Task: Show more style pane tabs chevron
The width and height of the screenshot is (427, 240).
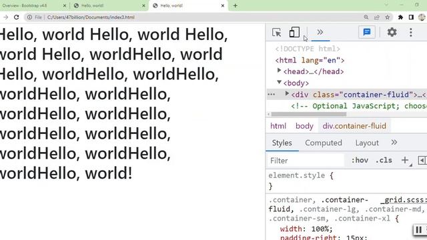Action: coord(394,142)
